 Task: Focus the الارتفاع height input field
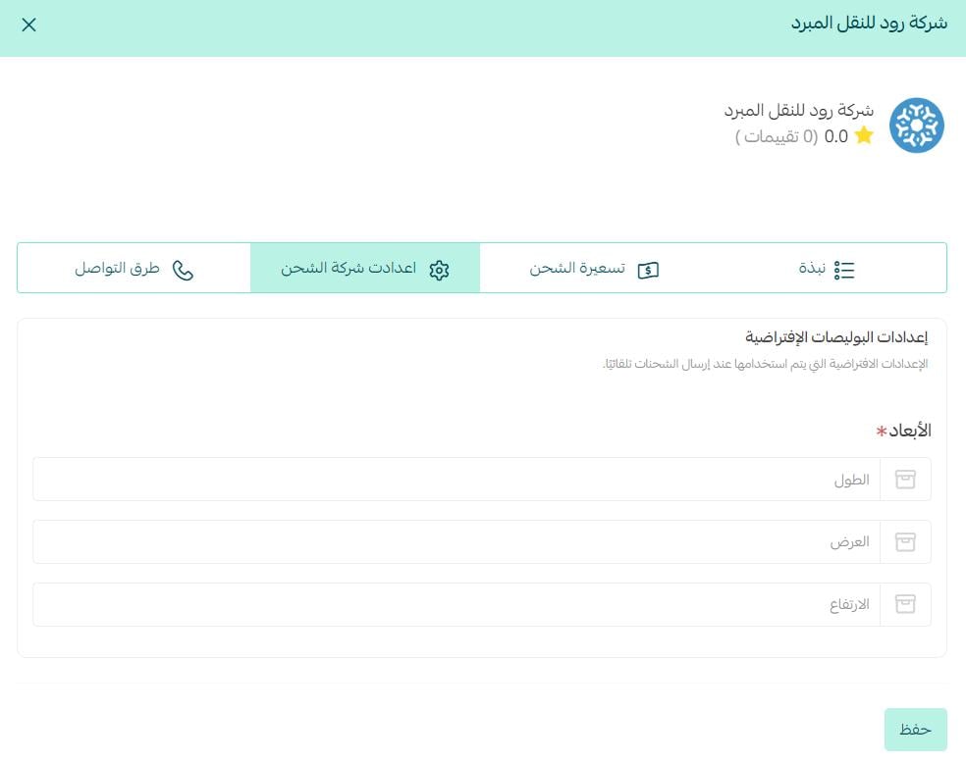(x=456, y=605)
